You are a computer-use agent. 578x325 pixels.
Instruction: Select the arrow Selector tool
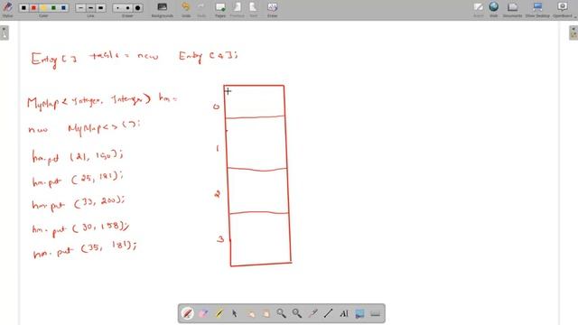(x=235, y=313)
